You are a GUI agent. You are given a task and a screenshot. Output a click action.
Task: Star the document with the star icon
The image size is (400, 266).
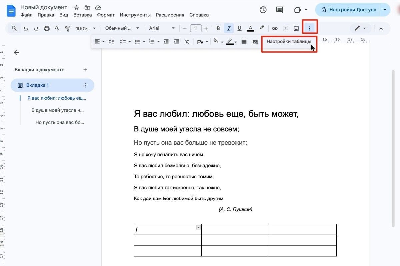pos(76,8)
